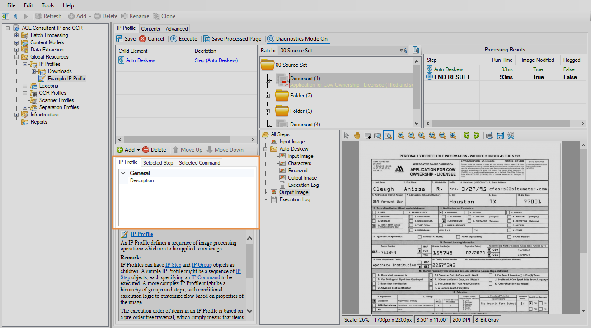This screenshot has width=591, height=328.
Task: Click the Execute button
Action: pos(183,39)
